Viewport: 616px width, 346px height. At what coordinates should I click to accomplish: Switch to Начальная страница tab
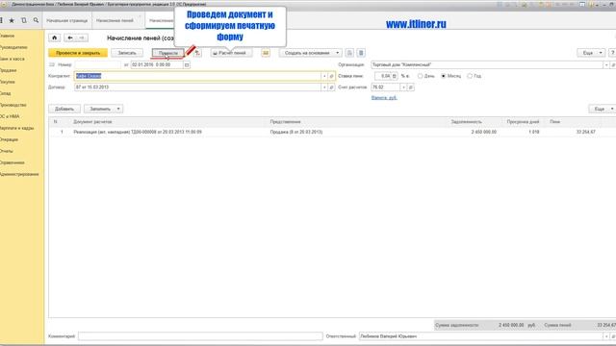click(67, 20)
